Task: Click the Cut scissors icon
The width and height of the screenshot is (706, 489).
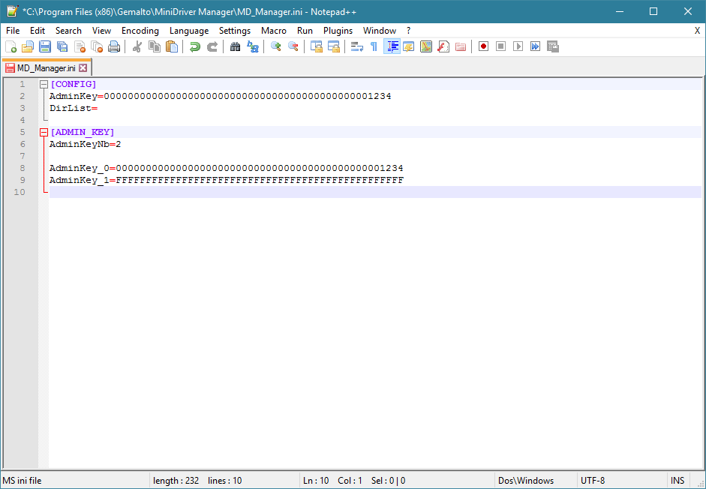Action: coord(137,46)
